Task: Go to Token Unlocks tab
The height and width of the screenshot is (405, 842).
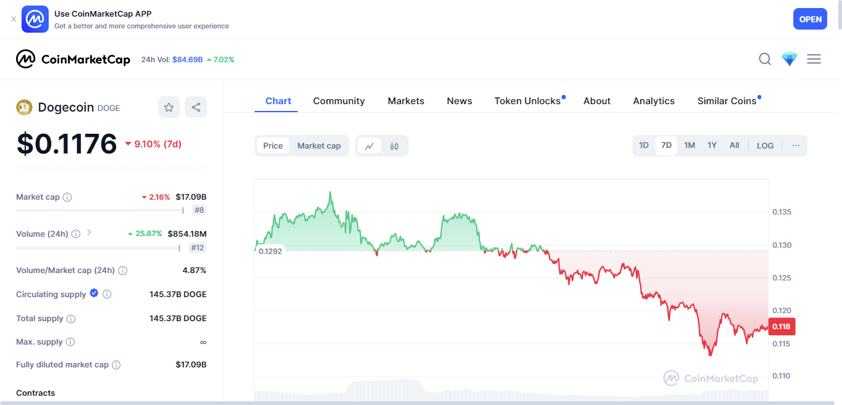Action: click(x=528, y=101)
